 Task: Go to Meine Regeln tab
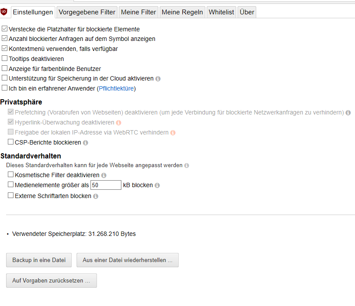(182, 12)
